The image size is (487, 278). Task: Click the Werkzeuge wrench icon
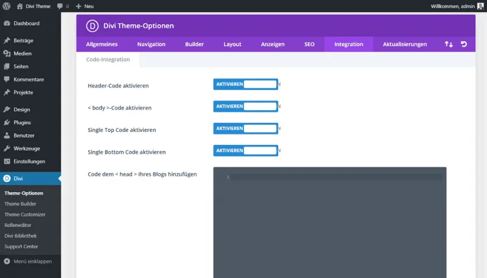7,148
